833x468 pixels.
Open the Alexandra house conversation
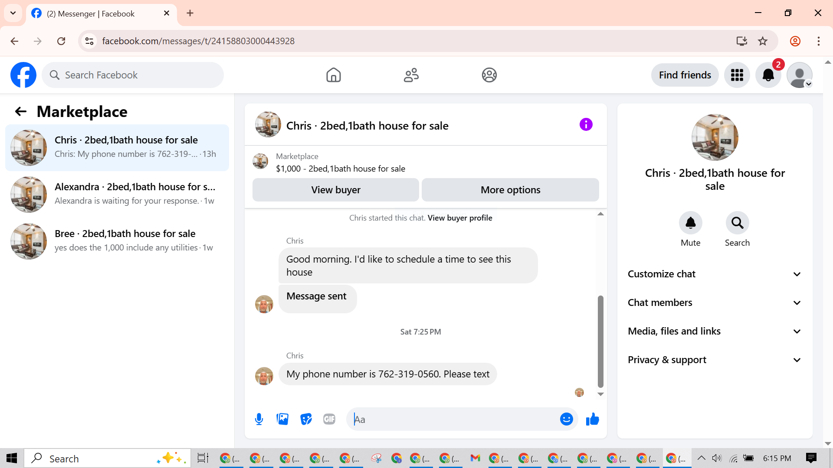pyautogui.click(x=117, y=194)
